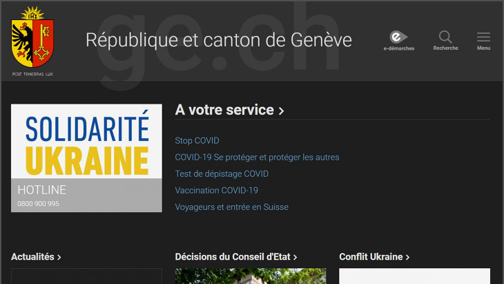504x284 pixels.
Task: Open Voyageurs et entrée en Suisse link
Action: (x=231, y=207)
